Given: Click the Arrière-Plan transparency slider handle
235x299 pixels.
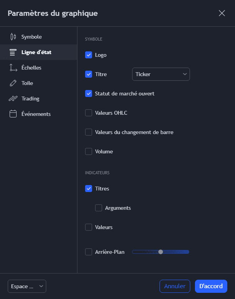Looking at the screenshot, I should pyautogui.click(x=161, y=252).
